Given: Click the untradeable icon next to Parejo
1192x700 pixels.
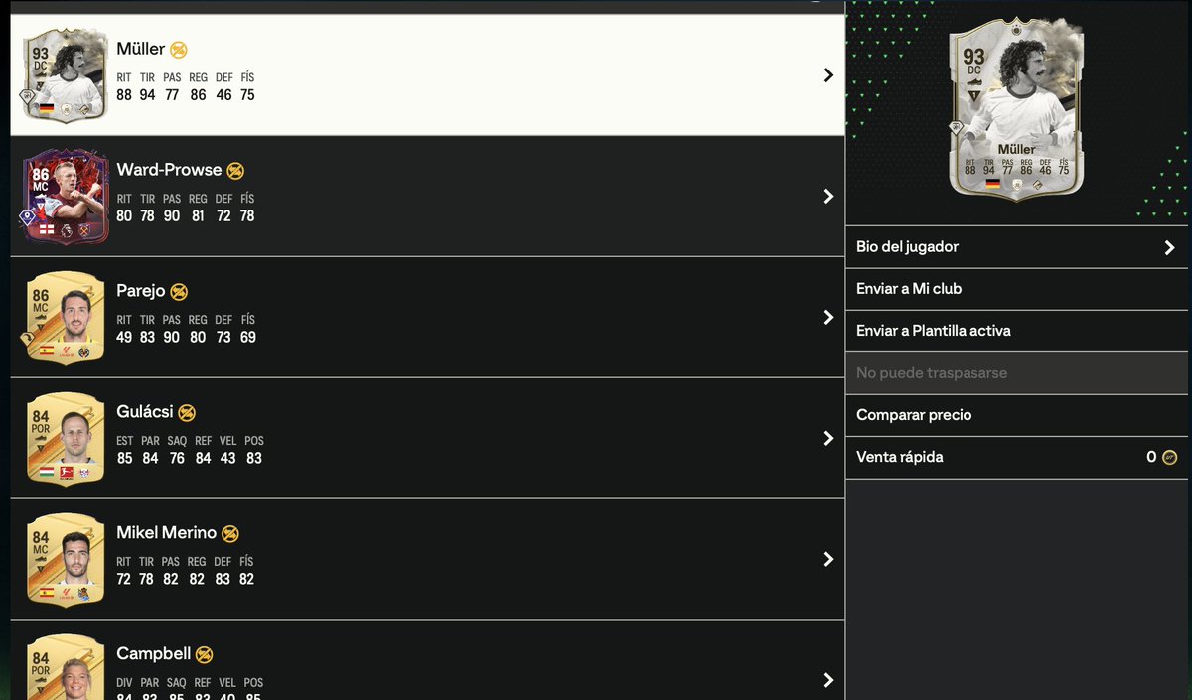Looking at the screenshot, I should click(179, 292).
